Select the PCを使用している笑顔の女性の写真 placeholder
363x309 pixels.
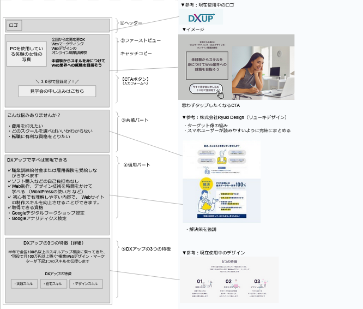click(x=27, y=54)
